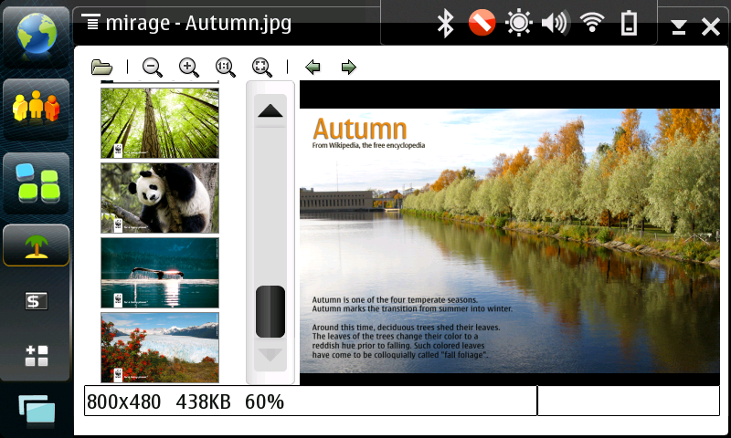Click the Zoom In magnifier

click(189, 67)
